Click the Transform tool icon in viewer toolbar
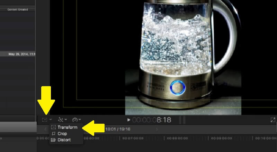Screen dimensions: 277x152 pos(45,120)
